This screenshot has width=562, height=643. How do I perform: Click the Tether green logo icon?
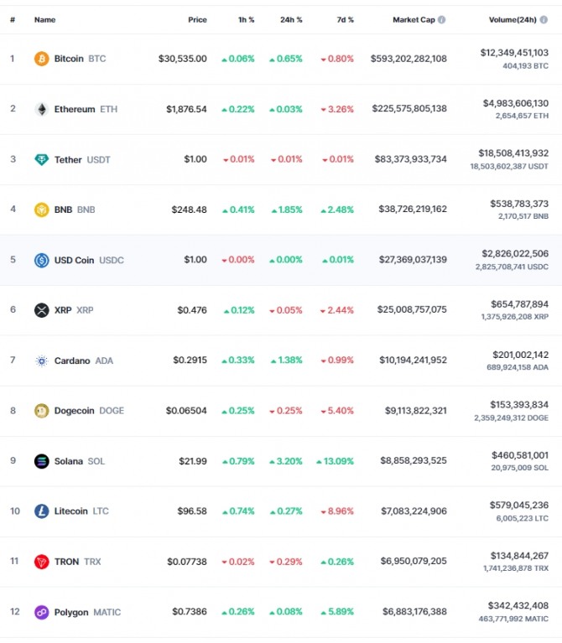[x=41, y=159]
